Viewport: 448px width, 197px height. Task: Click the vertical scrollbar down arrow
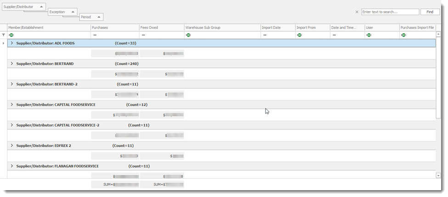(x=438, y=175)
